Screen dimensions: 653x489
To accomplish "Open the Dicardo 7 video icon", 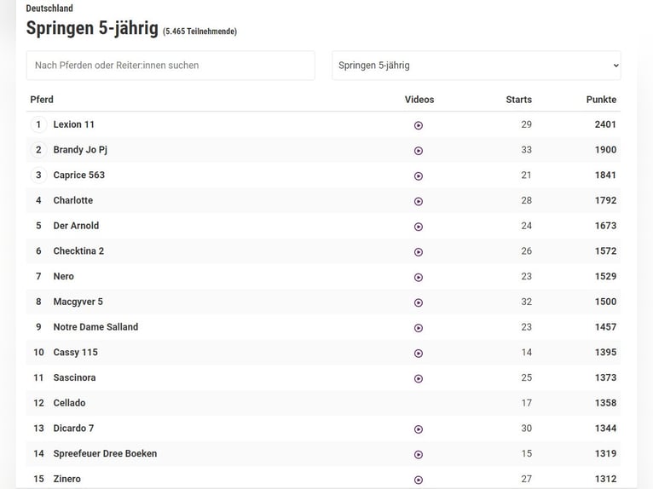I will click(418, 429).
